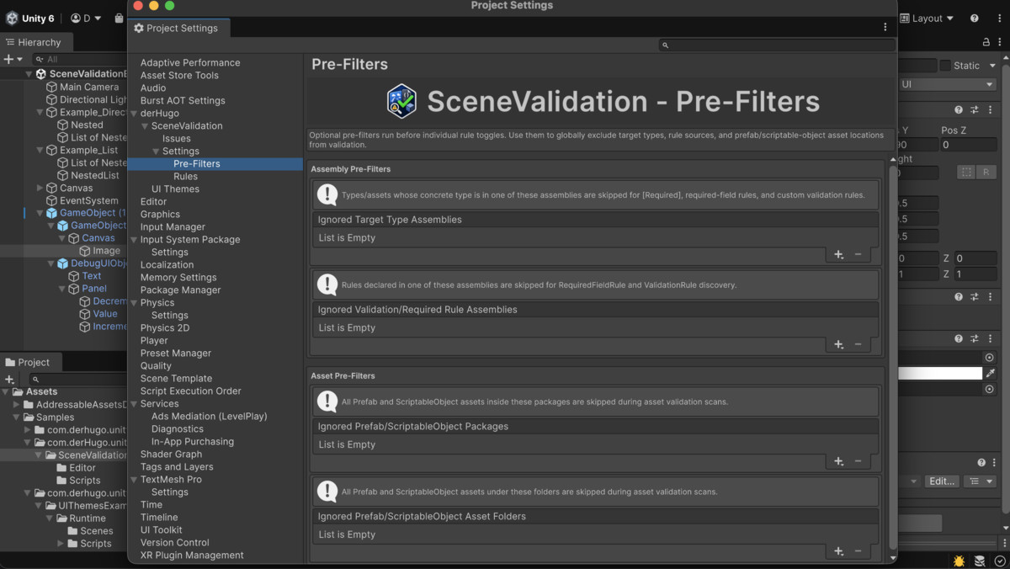Expand the Canvas object in Hierarchy

pos(40,189)
